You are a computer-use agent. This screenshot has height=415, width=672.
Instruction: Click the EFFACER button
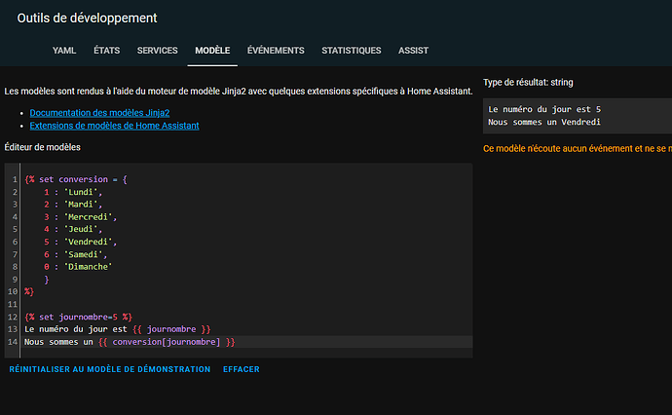242,369
